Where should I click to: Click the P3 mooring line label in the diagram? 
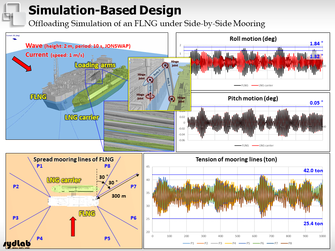(15, 218)
